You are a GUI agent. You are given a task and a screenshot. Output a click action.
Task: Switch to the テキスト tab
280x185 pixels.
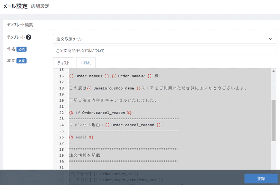pyautogui.click(x=64, y=63)
